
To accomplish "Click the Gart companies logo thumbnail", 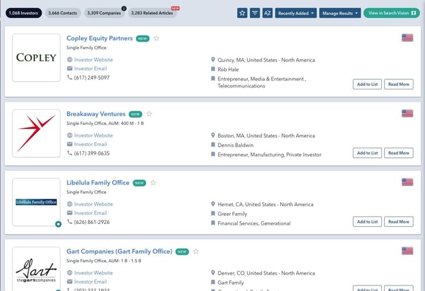I will point(36,269).
